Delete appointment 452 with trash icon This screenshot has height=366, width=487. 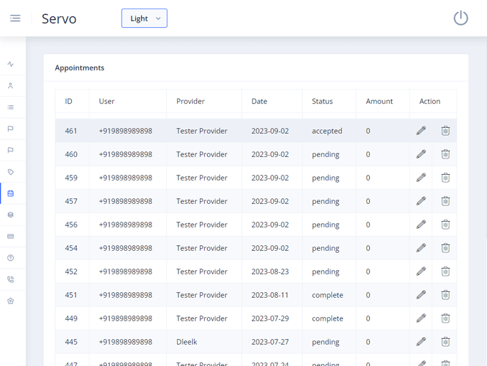(445, 271)
